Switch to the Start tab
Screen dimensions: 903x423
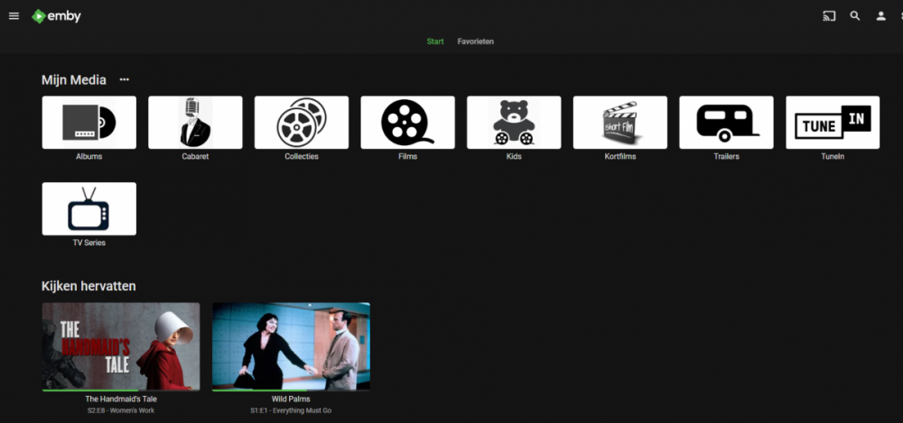435,41
